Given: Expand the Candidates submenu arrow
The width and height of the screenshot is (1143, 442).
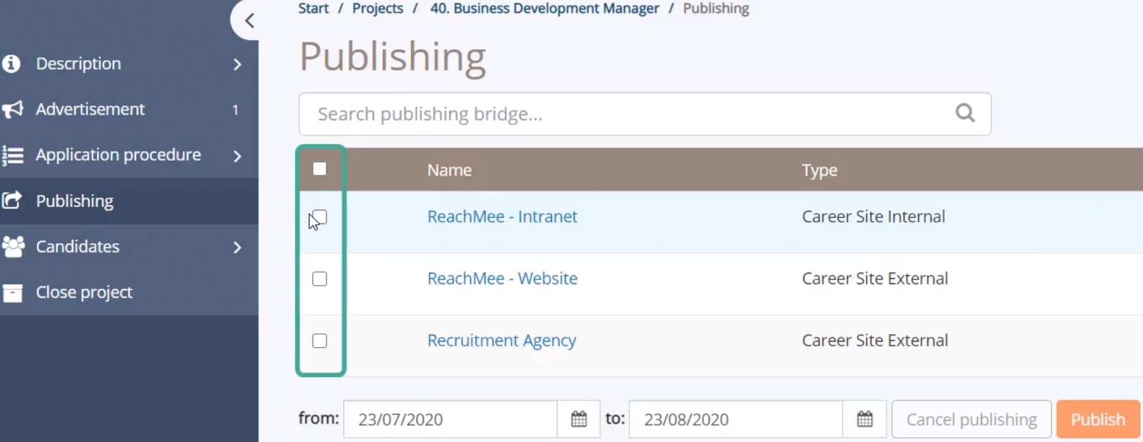Looking at the screenshot, I should coord(237,247).
